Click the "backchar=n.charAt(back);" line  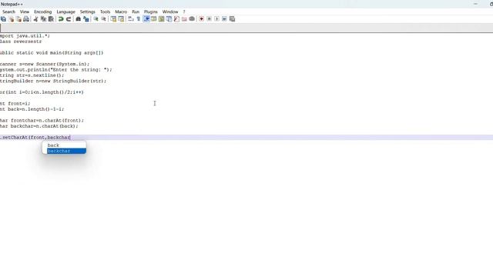tap(39, 126)
